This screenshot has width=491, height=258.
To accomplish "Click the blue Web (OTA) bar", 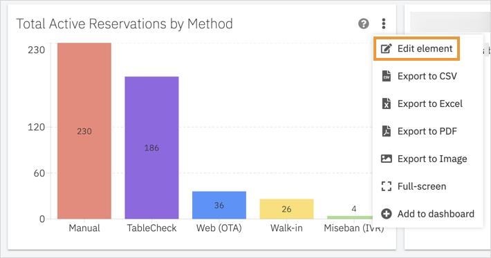I will [219, 205].
